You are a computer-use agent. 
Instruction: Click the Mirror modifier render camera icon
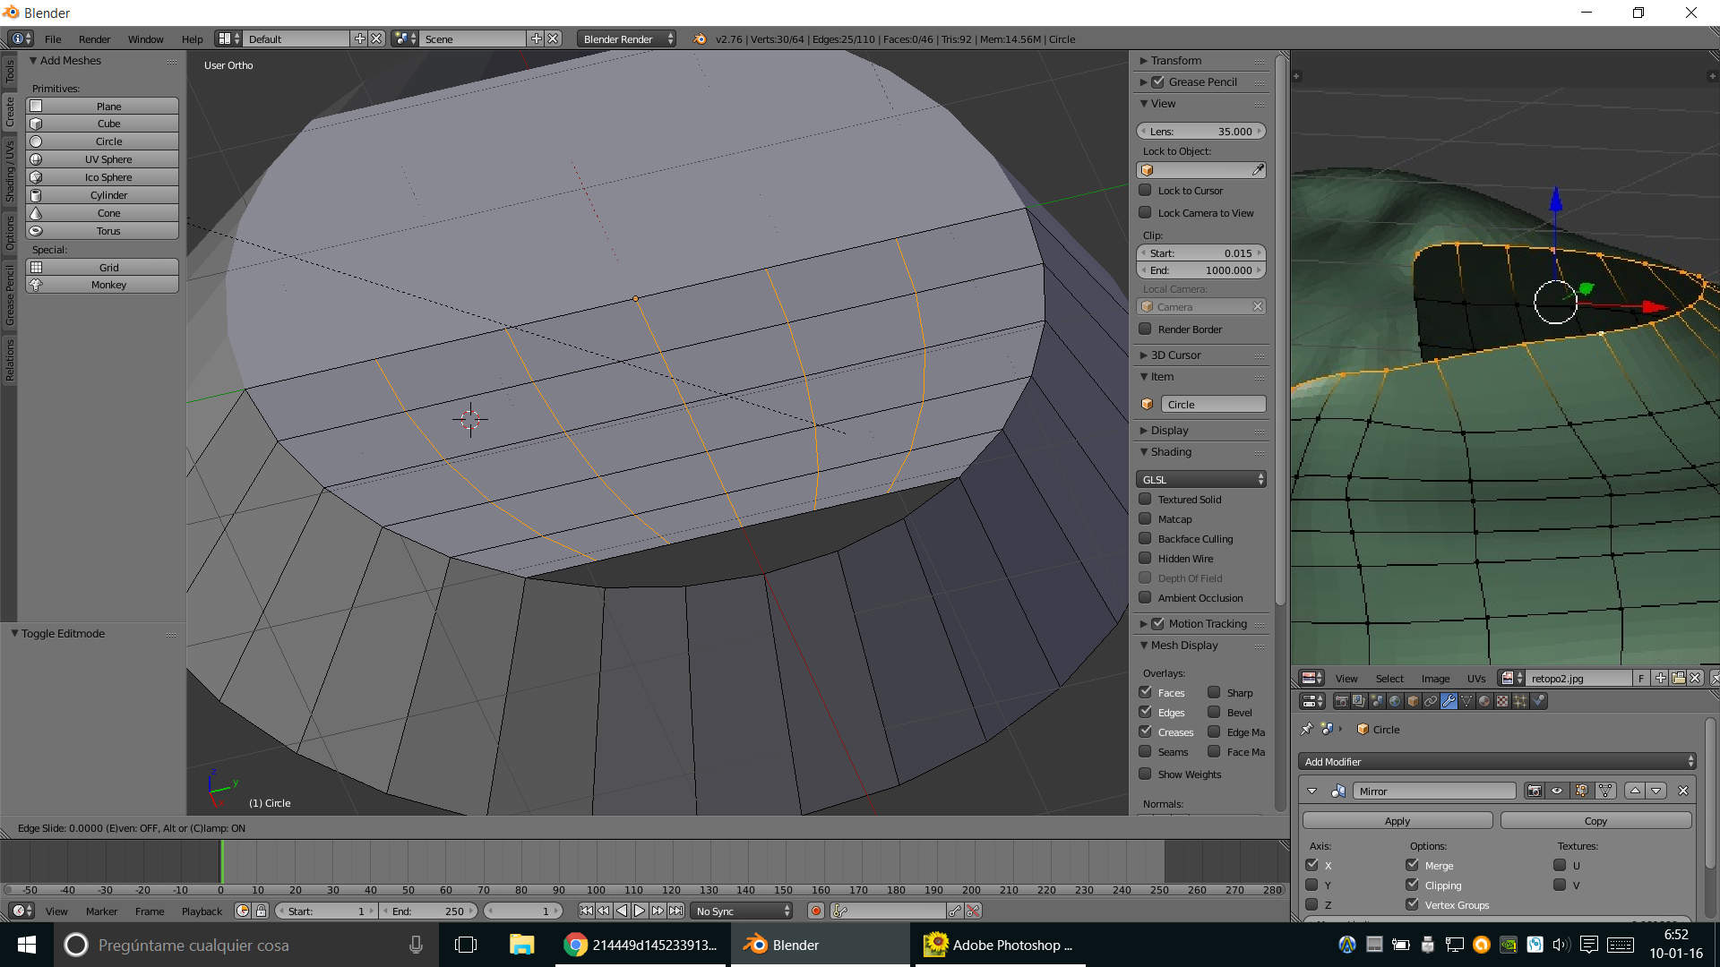point(1535,791)
